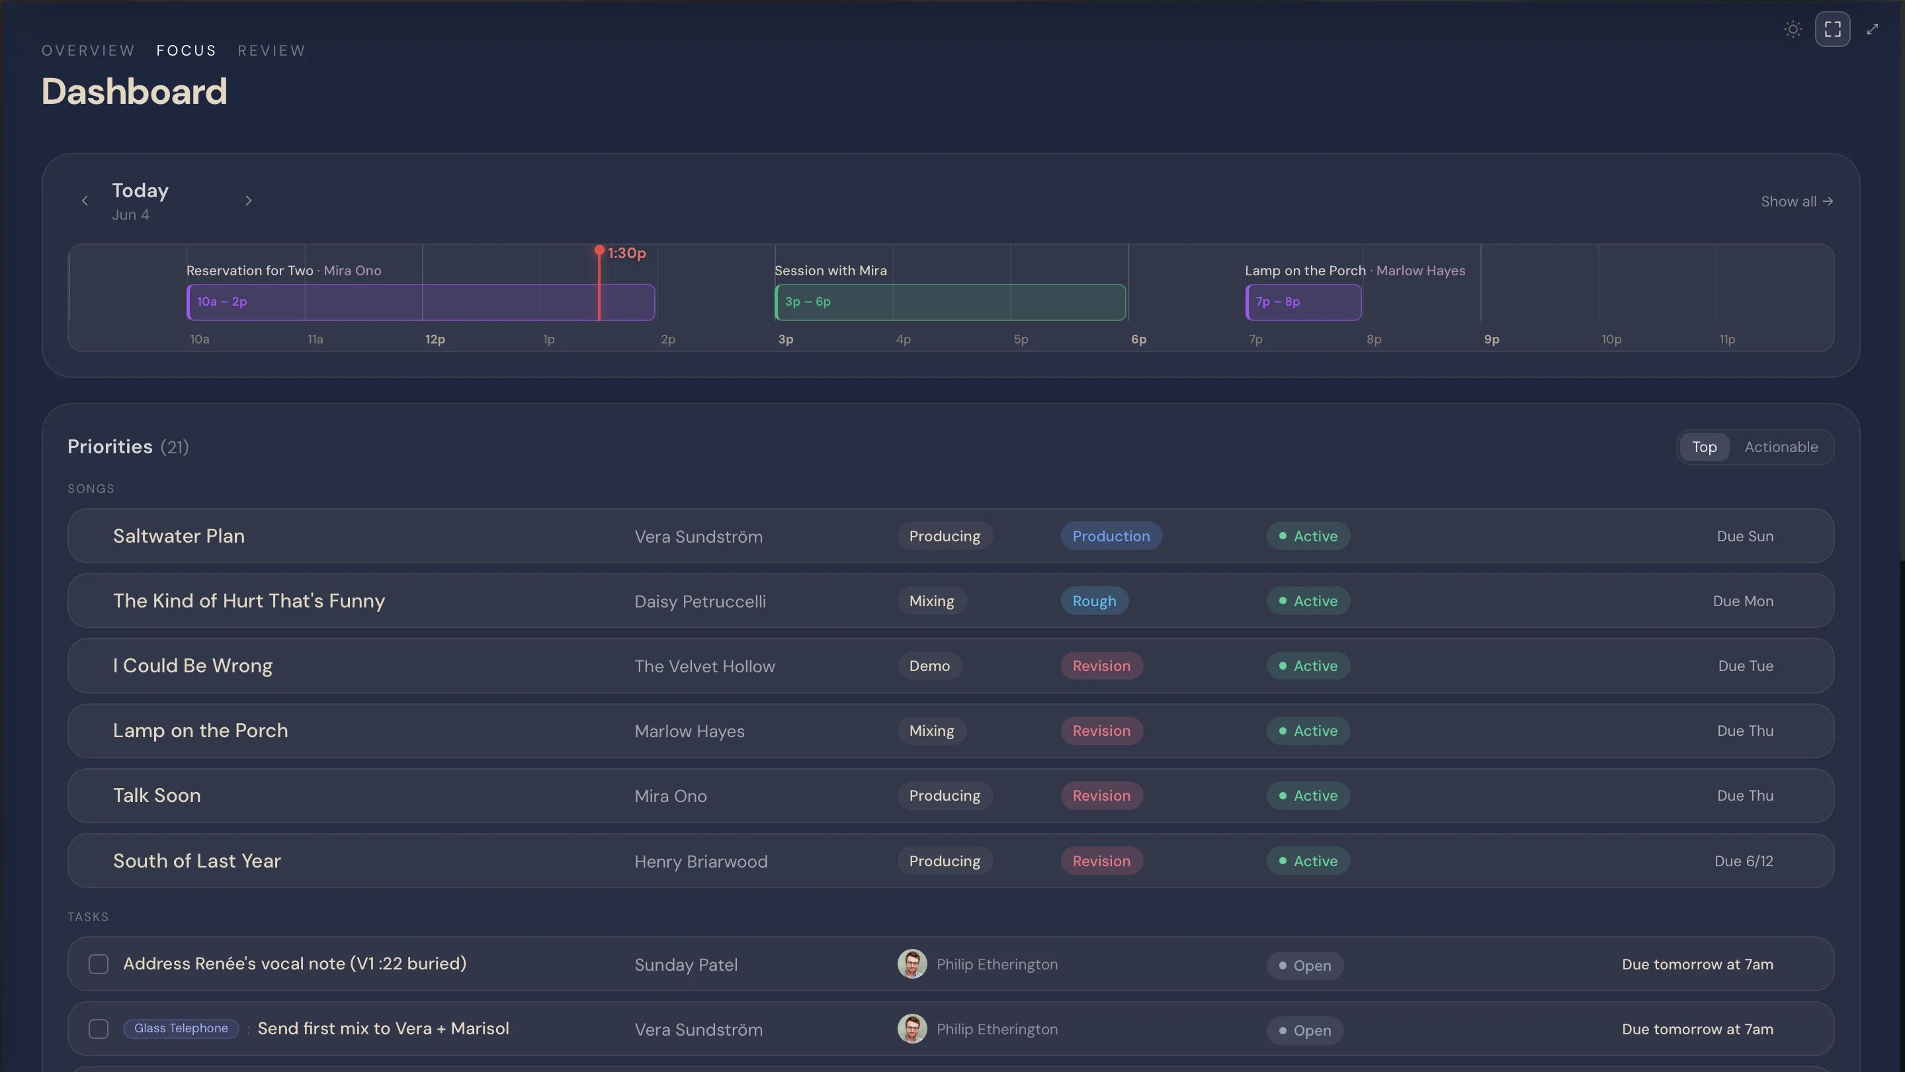Go to previous day with left chevron

coord(85,201)
